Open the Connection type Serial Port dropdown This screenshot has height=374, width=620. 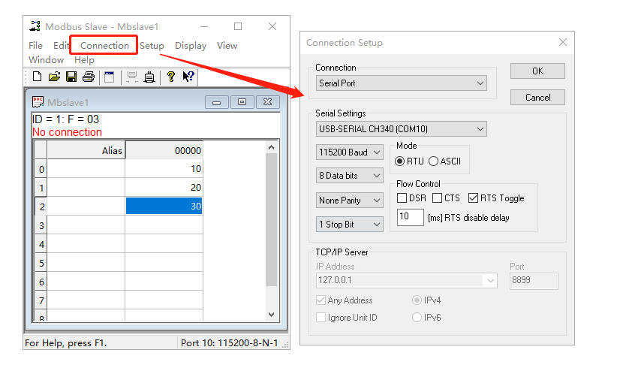[x=402, y=83]
